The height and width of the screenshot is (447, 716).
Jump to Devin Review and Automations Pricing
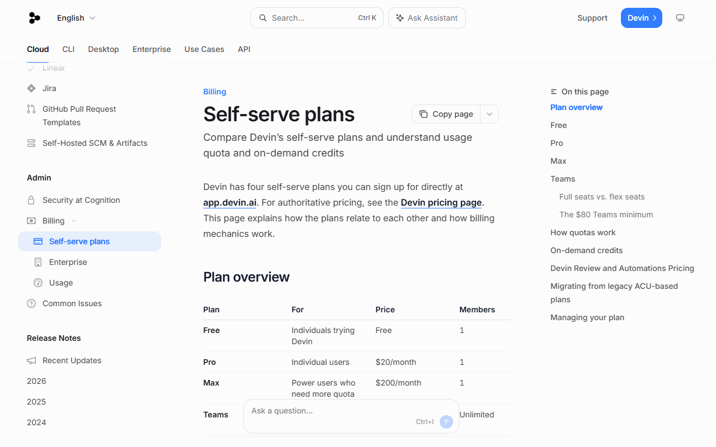[x=622, y=268]
